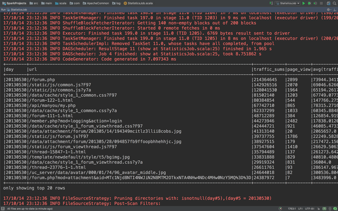The width and height of the screenshot is (338, 211).
Task: Select the StatisticsJob run tab
Action: [x=17, y=10]
